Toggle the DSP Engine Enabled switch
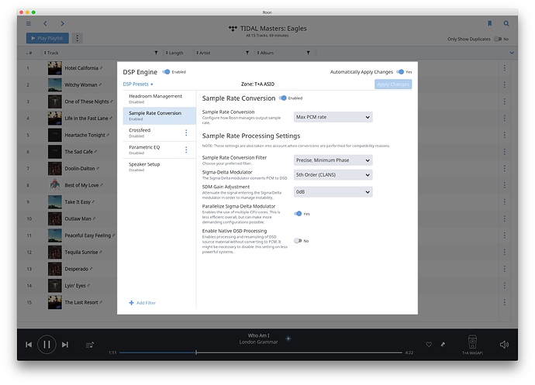 pos(166,72)
